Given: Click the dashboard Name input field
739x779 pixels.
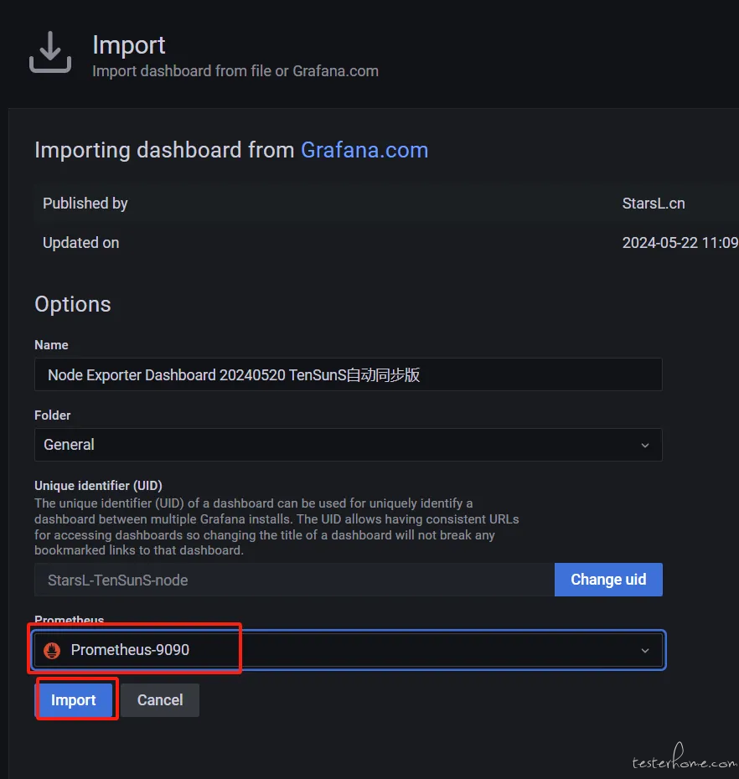Looking at the screenshot, I should click(348, 374).
